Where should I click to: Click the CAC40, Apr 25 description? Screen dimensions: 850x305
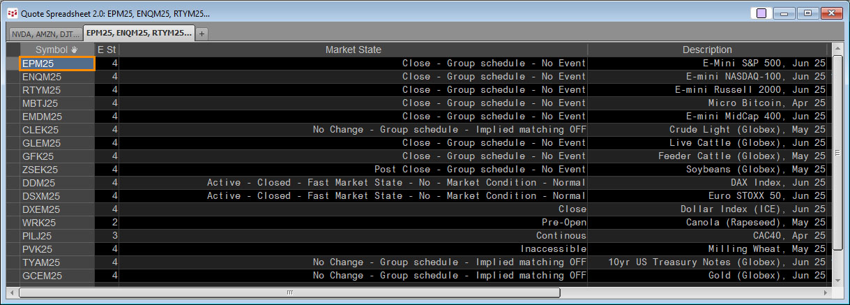789,236
